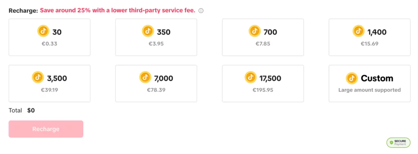Pick the €195.95 coin package

coord(263,84)
